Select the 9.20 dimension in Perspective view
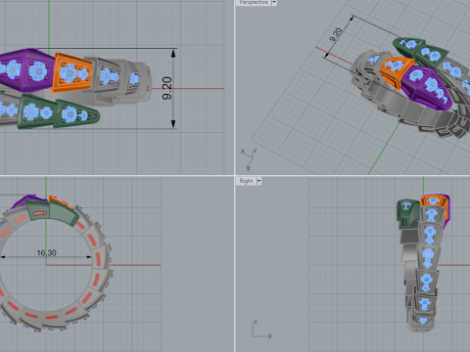Image resolution: width=470 pixels, height=352 pixels. (x=336, y=35)
